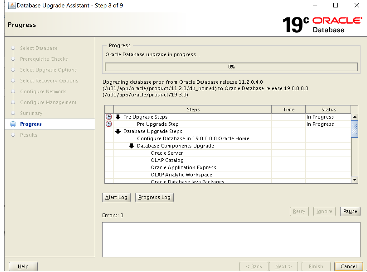Click the Oracle Database 19c logo
The height and width of the screenshot is (272, 367).
tap(322, 25)
